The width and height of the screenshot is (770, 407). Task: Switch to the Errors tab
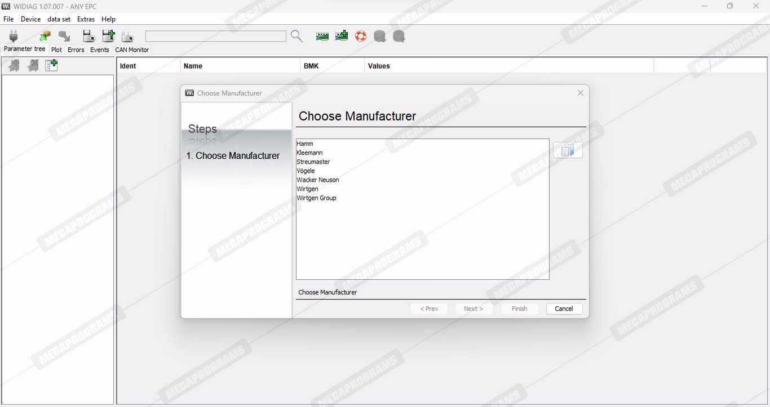coord(76,50)
